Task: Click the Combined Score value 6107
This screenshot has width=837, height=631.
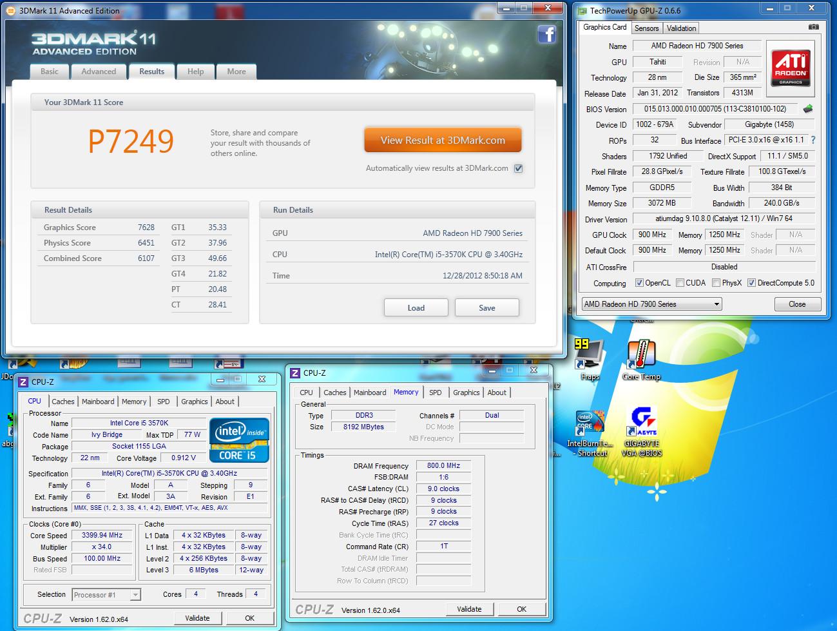Action: 146,258
